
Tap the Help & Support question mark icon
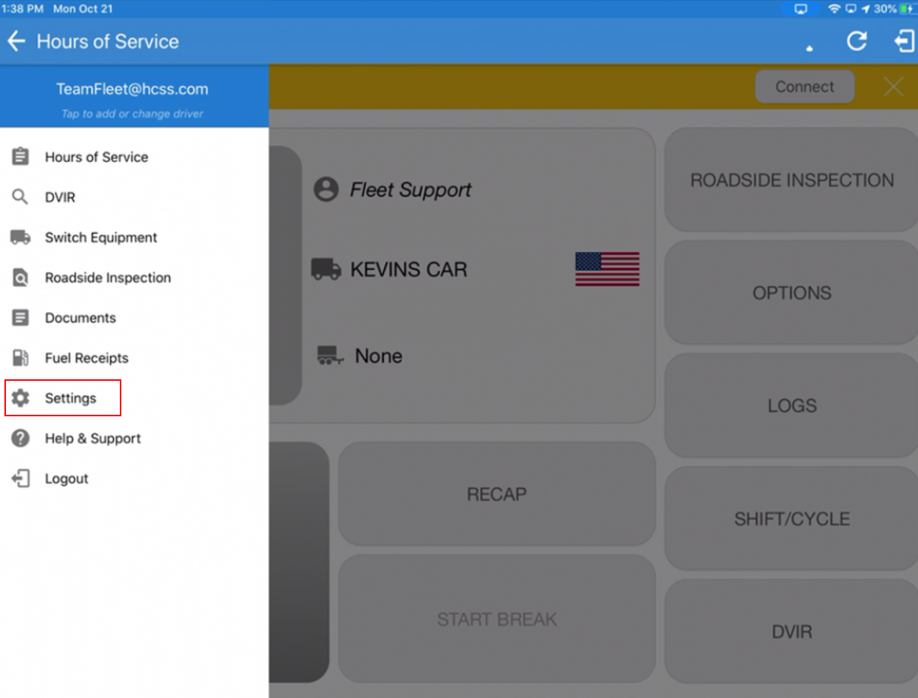tap(21, 438)
